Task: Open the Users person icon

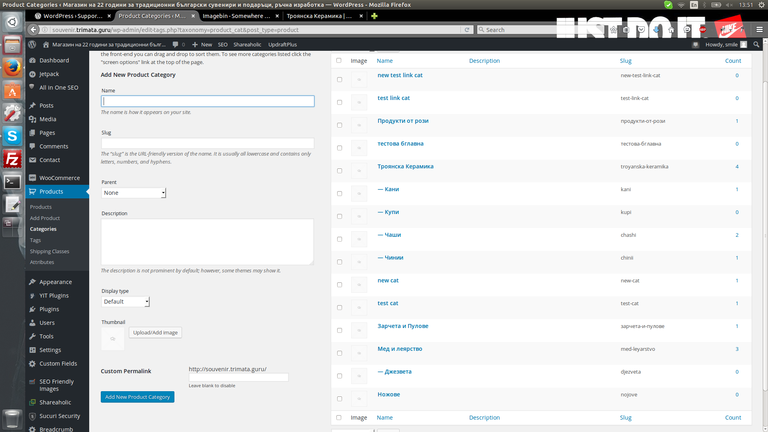Action: 32,323
